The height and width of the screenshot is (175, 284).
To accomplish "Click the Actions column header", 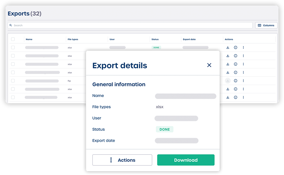I will coord(229,39).
